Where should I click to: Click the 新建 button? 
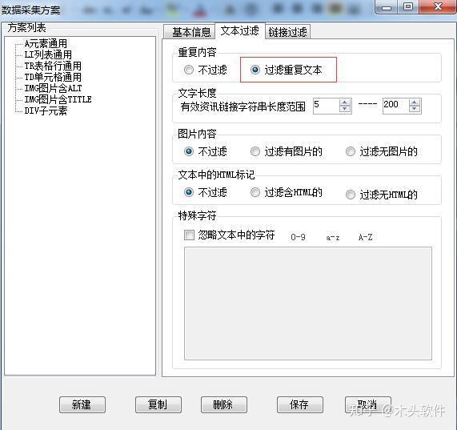pos(82,404)
